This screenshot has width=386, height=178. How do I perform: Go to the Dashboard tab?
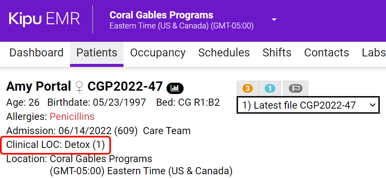pos(36,53)
